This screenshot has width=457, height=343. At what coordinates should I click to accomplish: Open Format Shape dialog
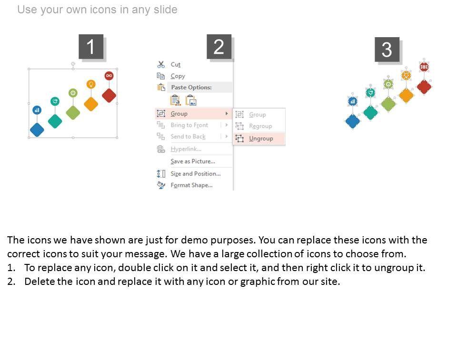[x=191, y=185]
